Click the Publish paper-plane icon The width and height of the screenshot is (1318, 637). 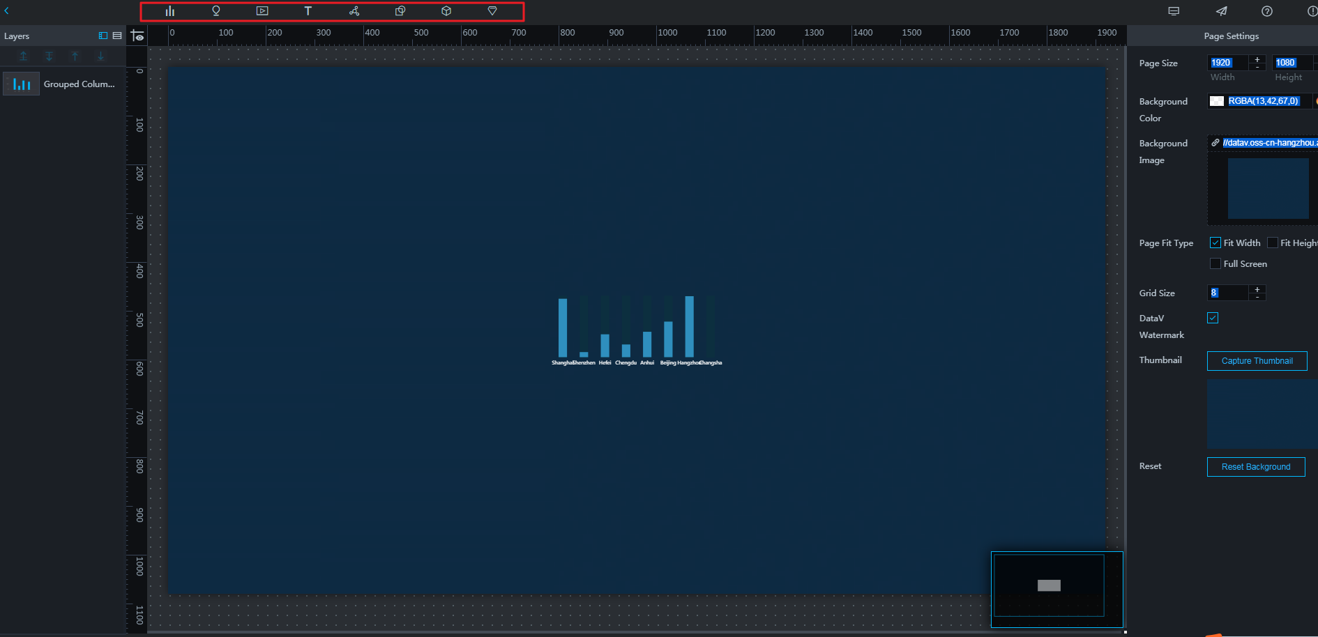tap(1222, 11)
